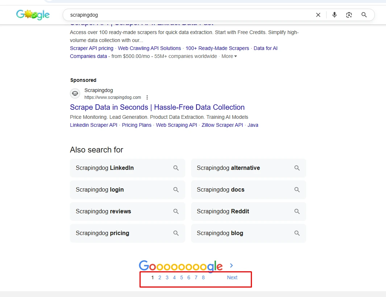Open Java sitelink in Scrapingdog ad

253,125
